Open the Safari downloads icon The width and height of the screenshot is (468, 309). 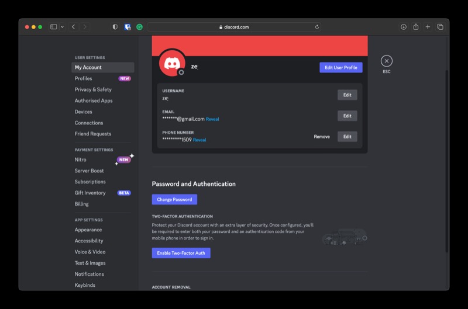click(403, 27)
